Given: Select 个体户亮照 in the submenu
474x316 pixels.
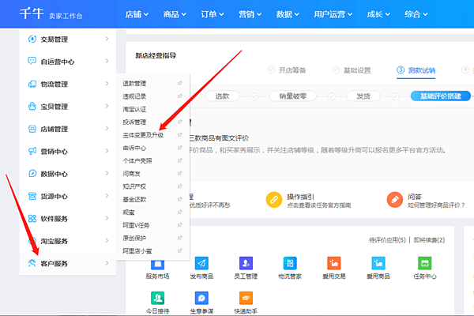Looking at the screenshot, I should coord(137,161).
